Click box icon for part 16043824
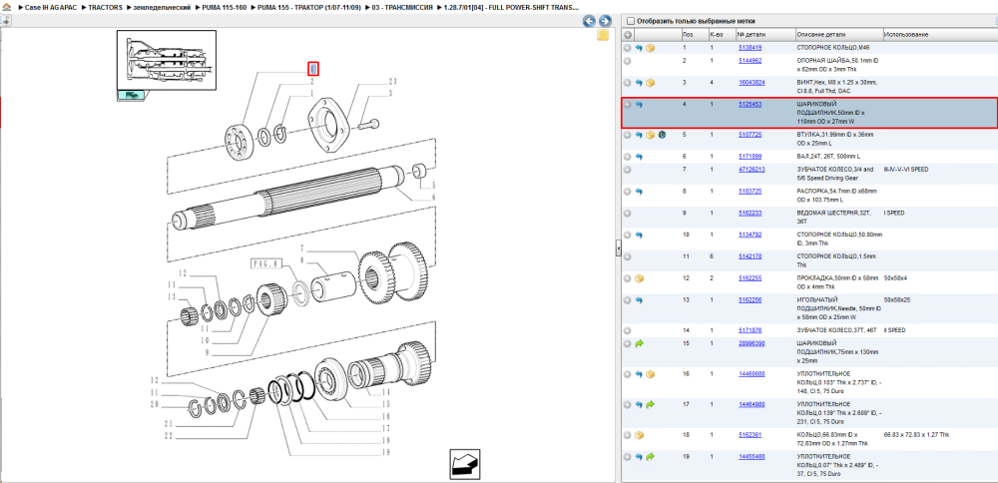The image size is (998, 483). 650,83
